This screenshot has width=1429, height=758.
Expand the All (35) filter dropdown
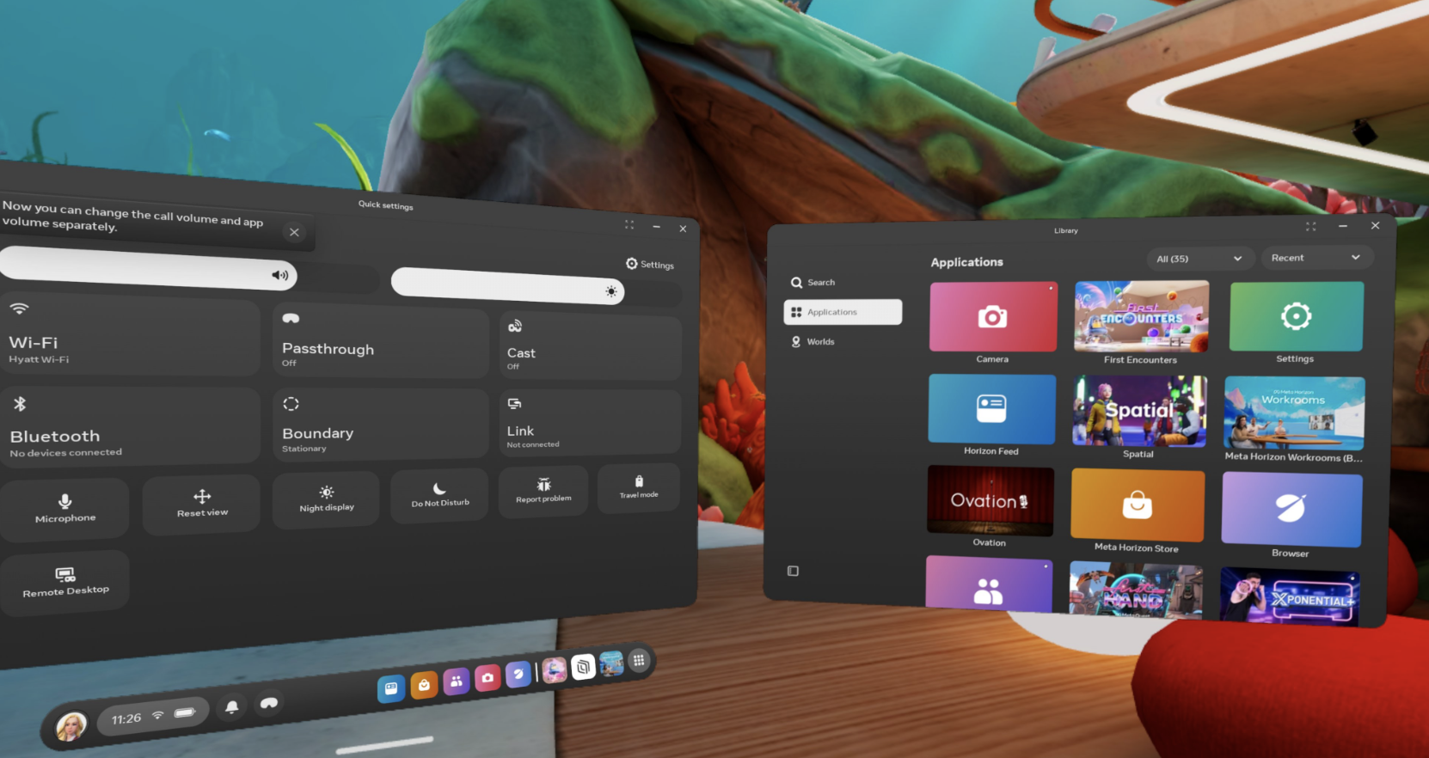1199,259
